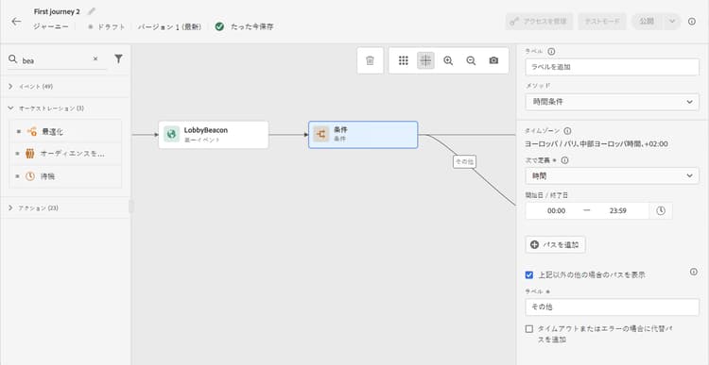Click the 公開 publish button
Viewport: 709px width, 365px height.
coord(647,21)
